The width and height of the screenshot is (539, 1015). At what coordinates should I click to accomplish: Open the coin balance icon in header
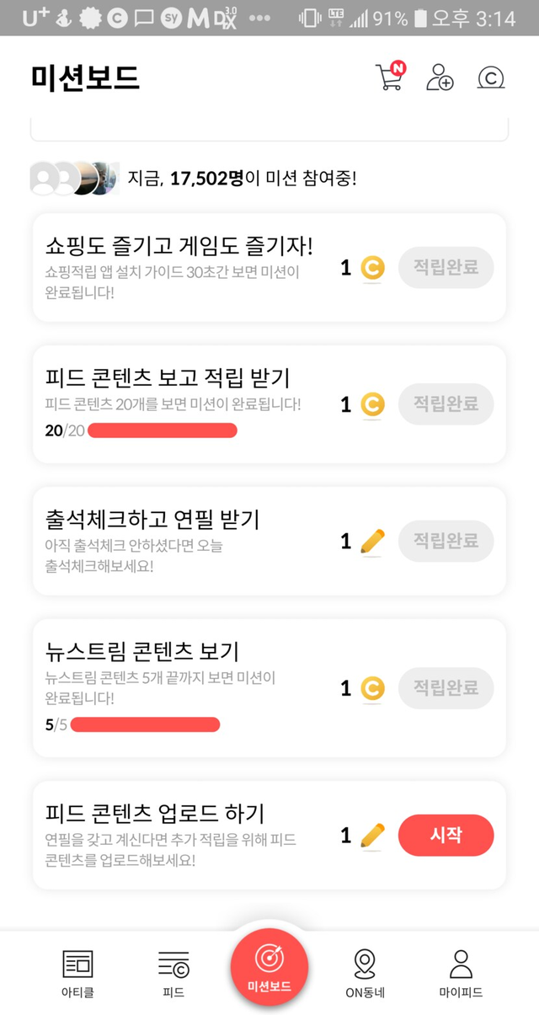coord(490,77)
